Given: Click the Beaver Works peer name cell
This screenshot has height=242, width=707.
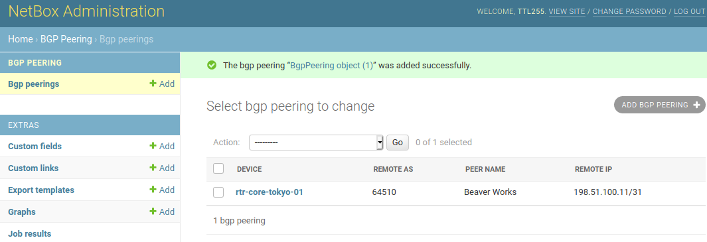Looking at the screenshot, I should coord(490,192).
